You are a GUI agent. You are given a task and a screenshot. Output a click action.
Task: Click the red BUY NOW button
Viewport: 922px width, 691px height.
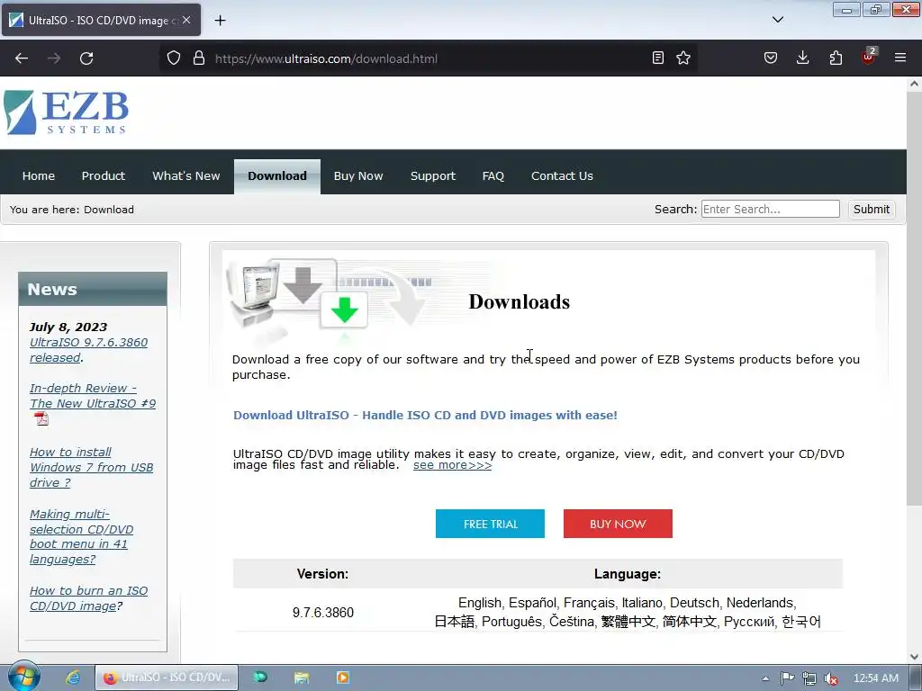click(x=618, y=524)
